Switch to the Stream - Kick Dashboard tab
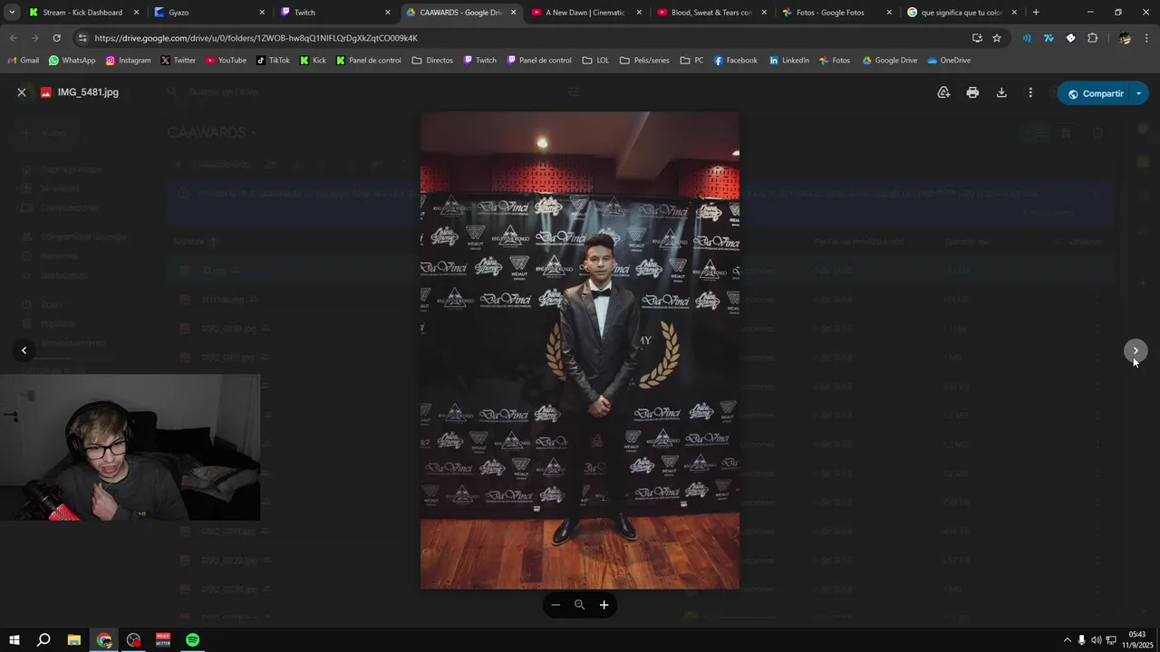The width and height of the screenshot is (1160, 652). click(x=82, y=13)
